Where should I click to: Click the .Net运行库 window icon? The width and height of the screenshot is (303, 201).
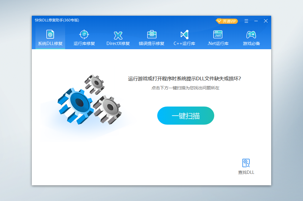coord(218,34)
